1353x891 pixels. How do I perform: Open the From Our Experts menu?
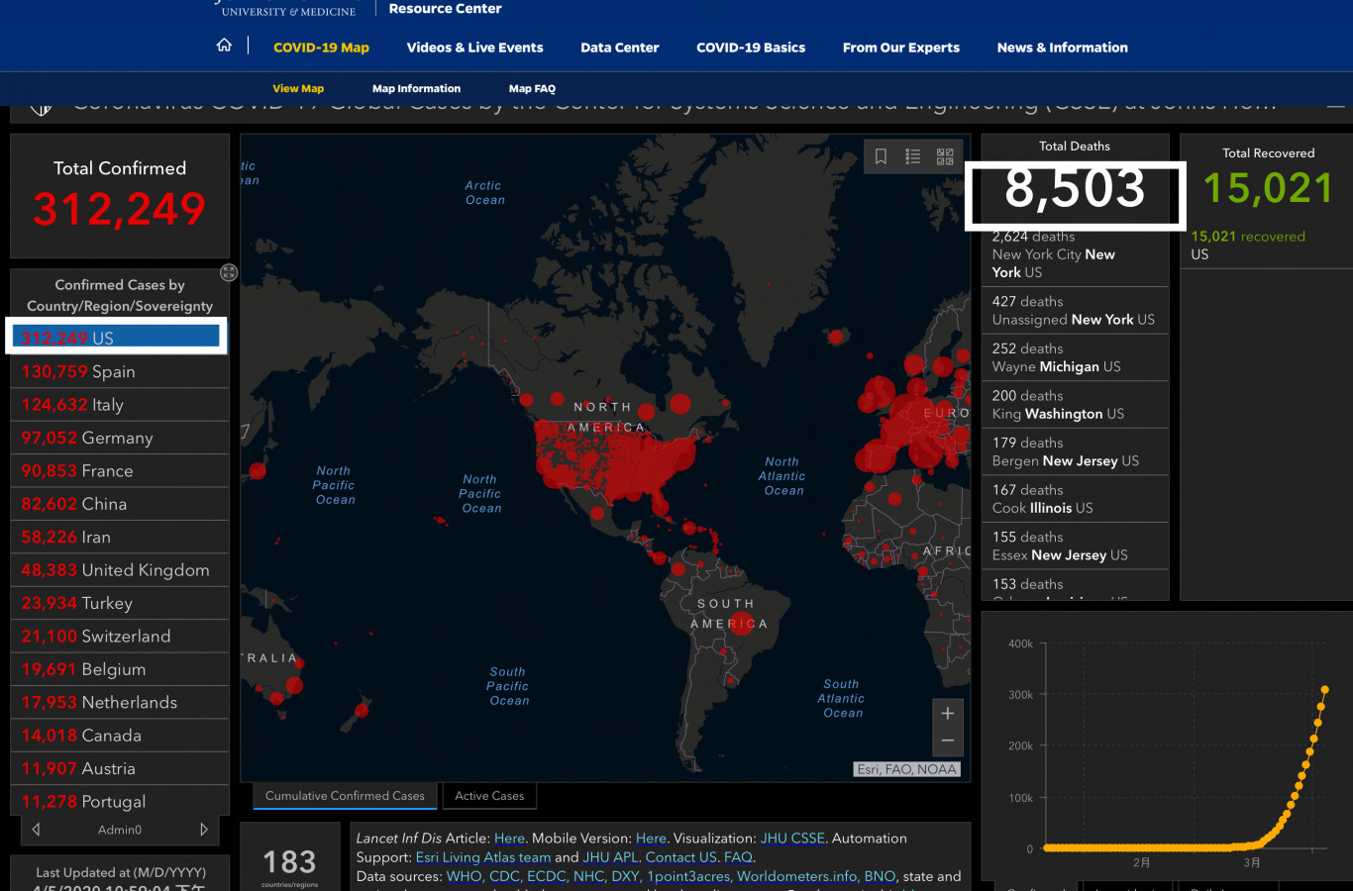point(900,48)
